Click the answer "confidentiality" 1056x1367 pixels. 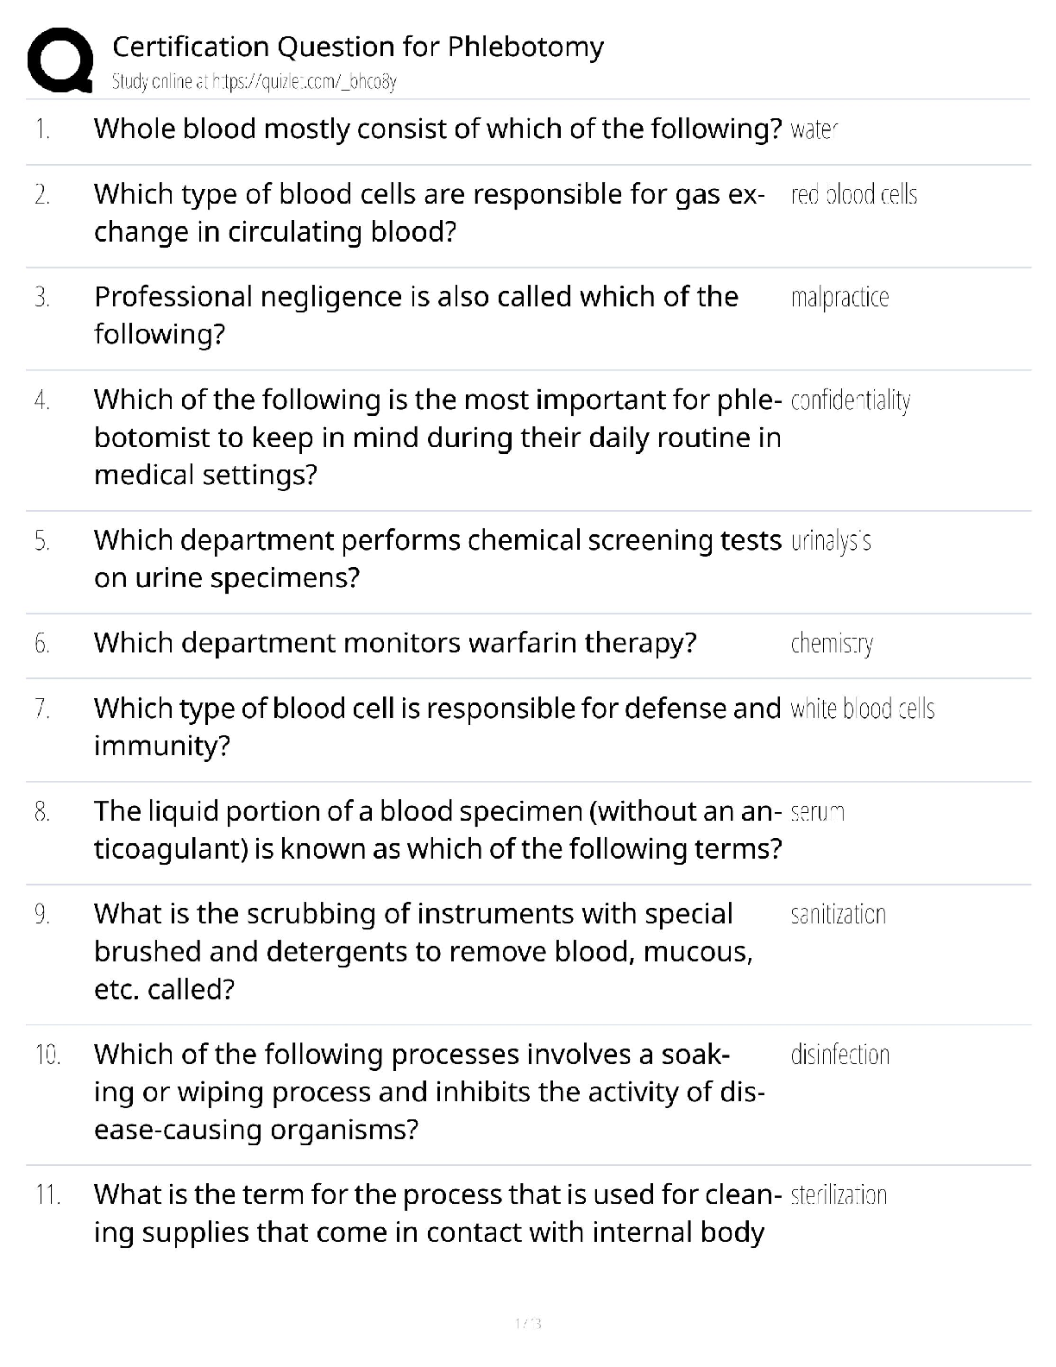point(850,400)
